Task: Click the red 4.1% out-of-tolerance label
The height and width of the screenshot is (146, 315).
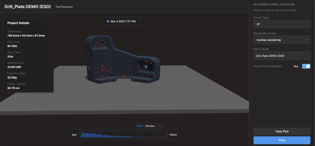Action: 159,126
